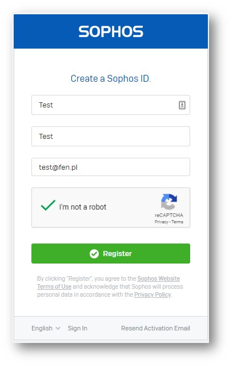This screenshot has width=233, height=367.
Task: Click the reCAPTCHA logo icon
Action: coord(169,202)
